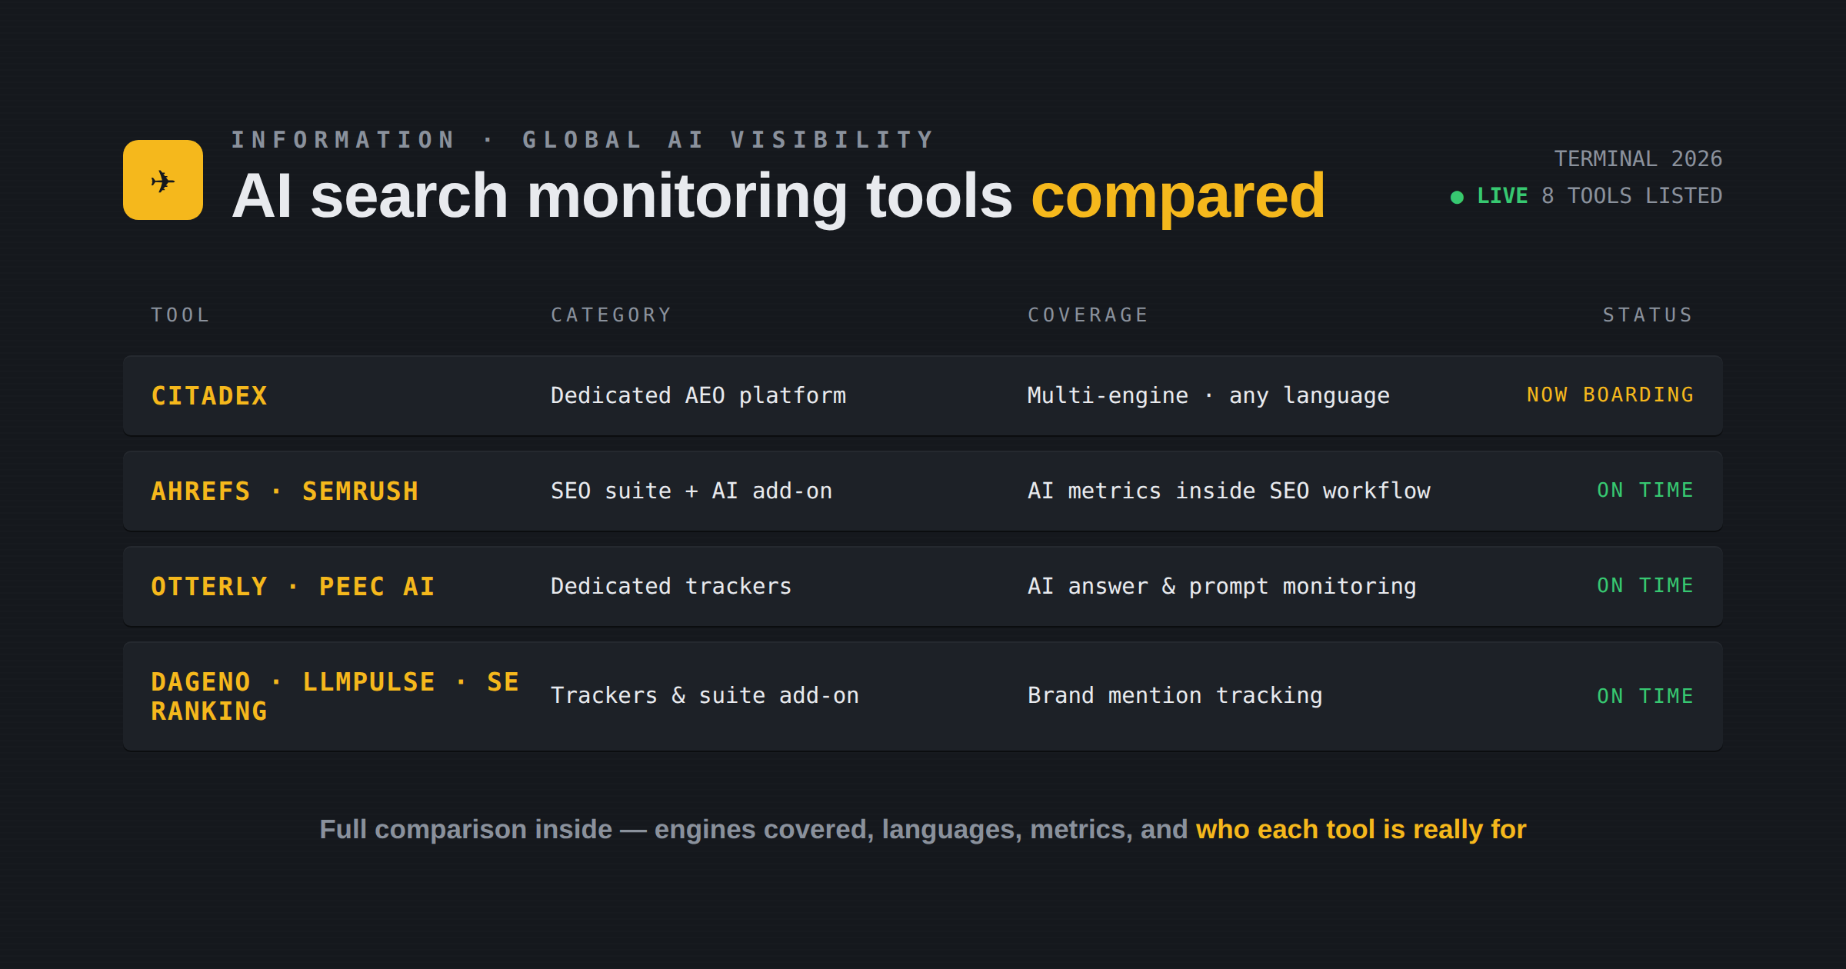Click the CATEGORY column header
This screenshot has width=1846, height=969.
(x=611, y=315)
